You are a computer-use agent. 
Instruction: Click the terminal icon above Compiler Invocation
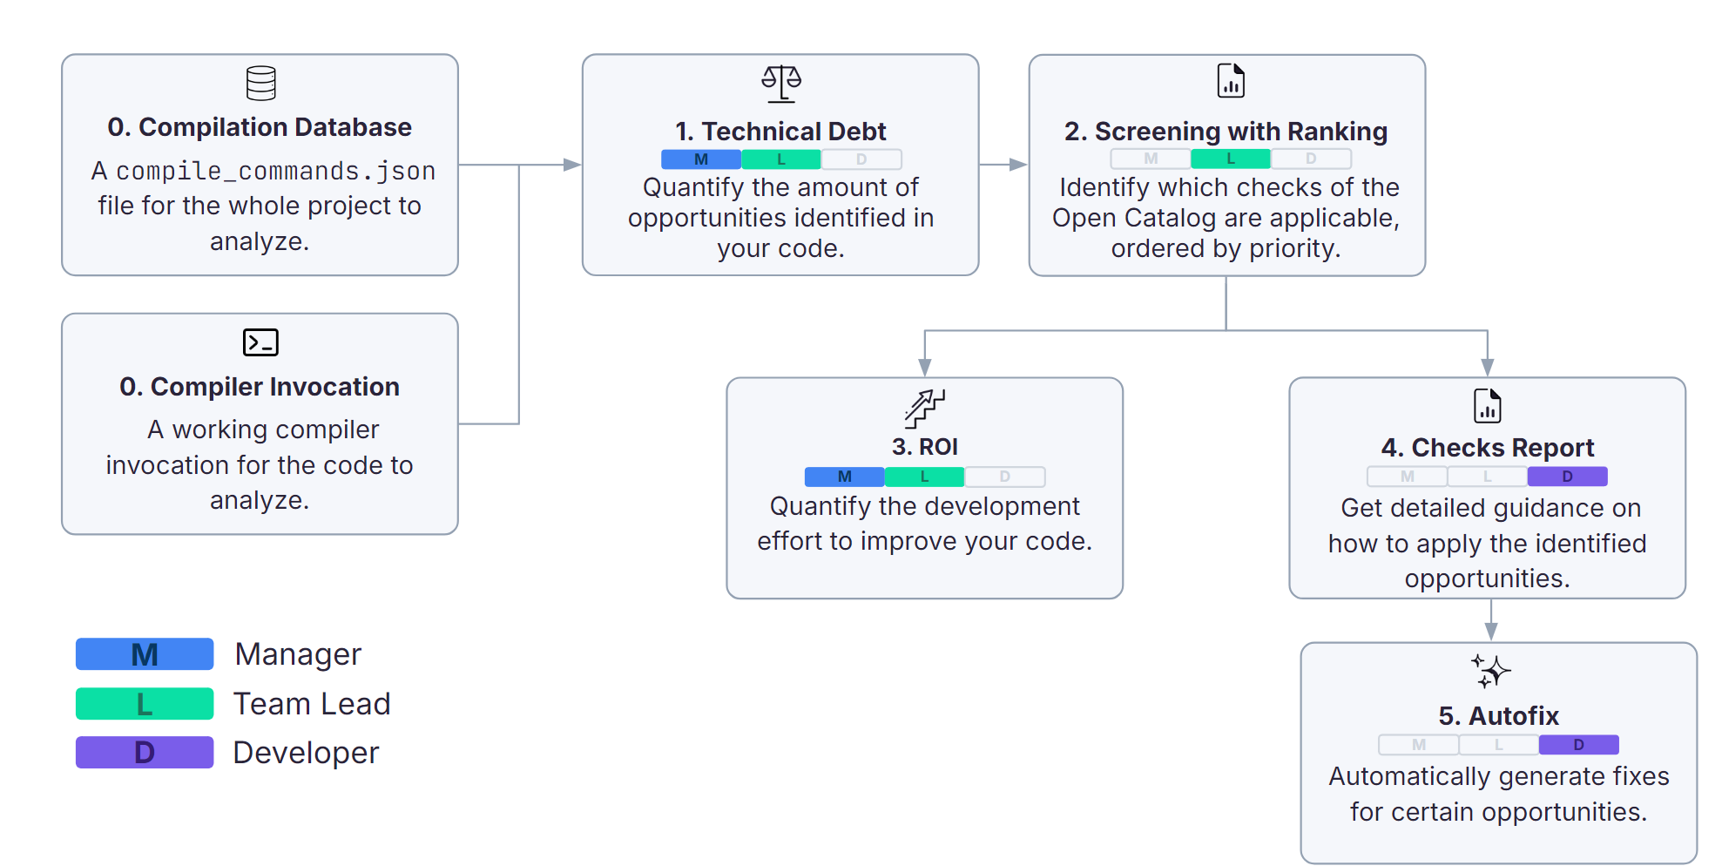[x=260, y=342]
